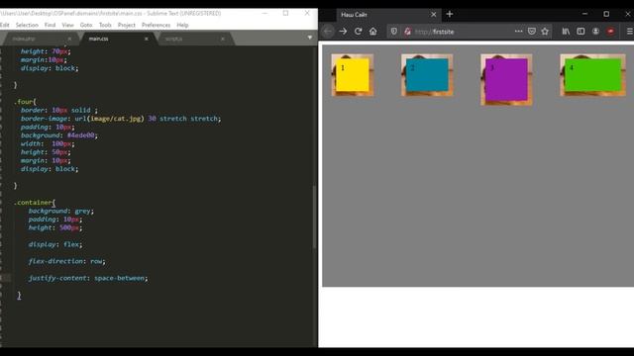Viewport: 634px width, 356px height.
Task: Click the teal box numbered 2
Action: point(427,75)
